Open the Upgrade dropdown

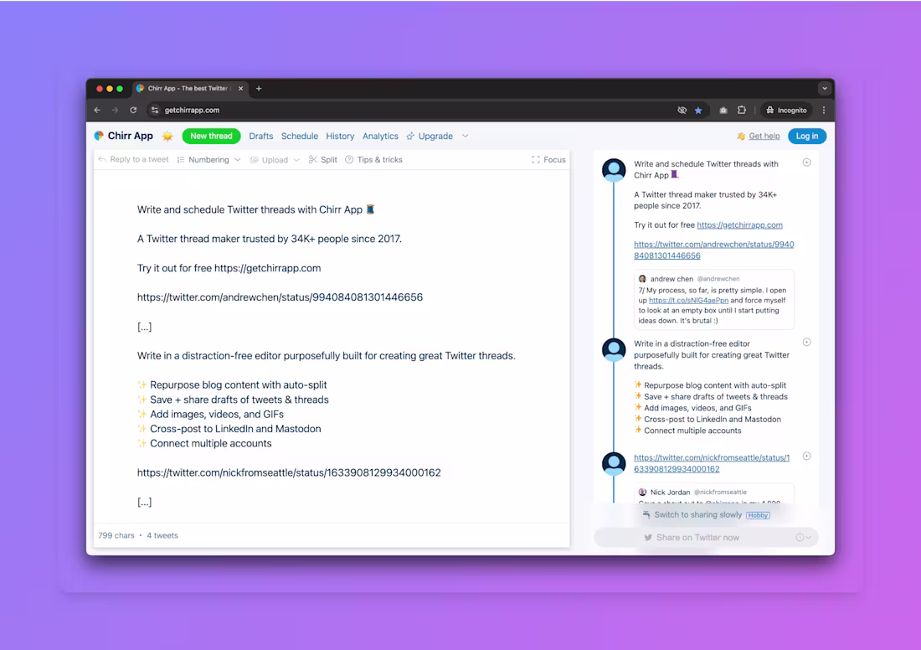tap(466, 136)
